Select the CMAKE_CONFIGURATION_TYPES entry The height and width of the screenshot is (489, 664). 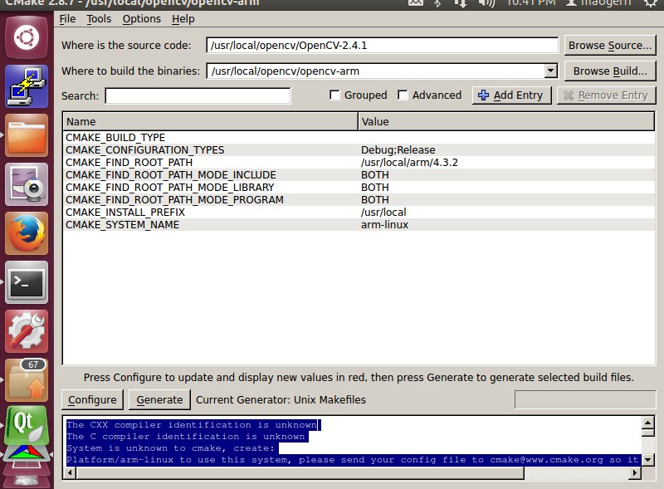[x=144, y=150]
